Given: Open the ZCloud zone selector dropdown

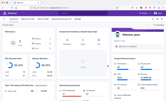Looking at the screenshot, I should pyautogui.click(x=145, y=13).
